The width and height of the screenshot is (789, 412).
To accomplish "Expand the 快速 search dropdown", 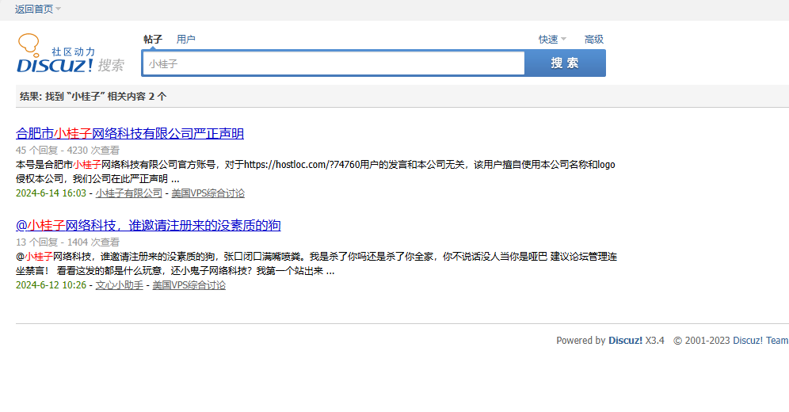I will coord(552,40).
